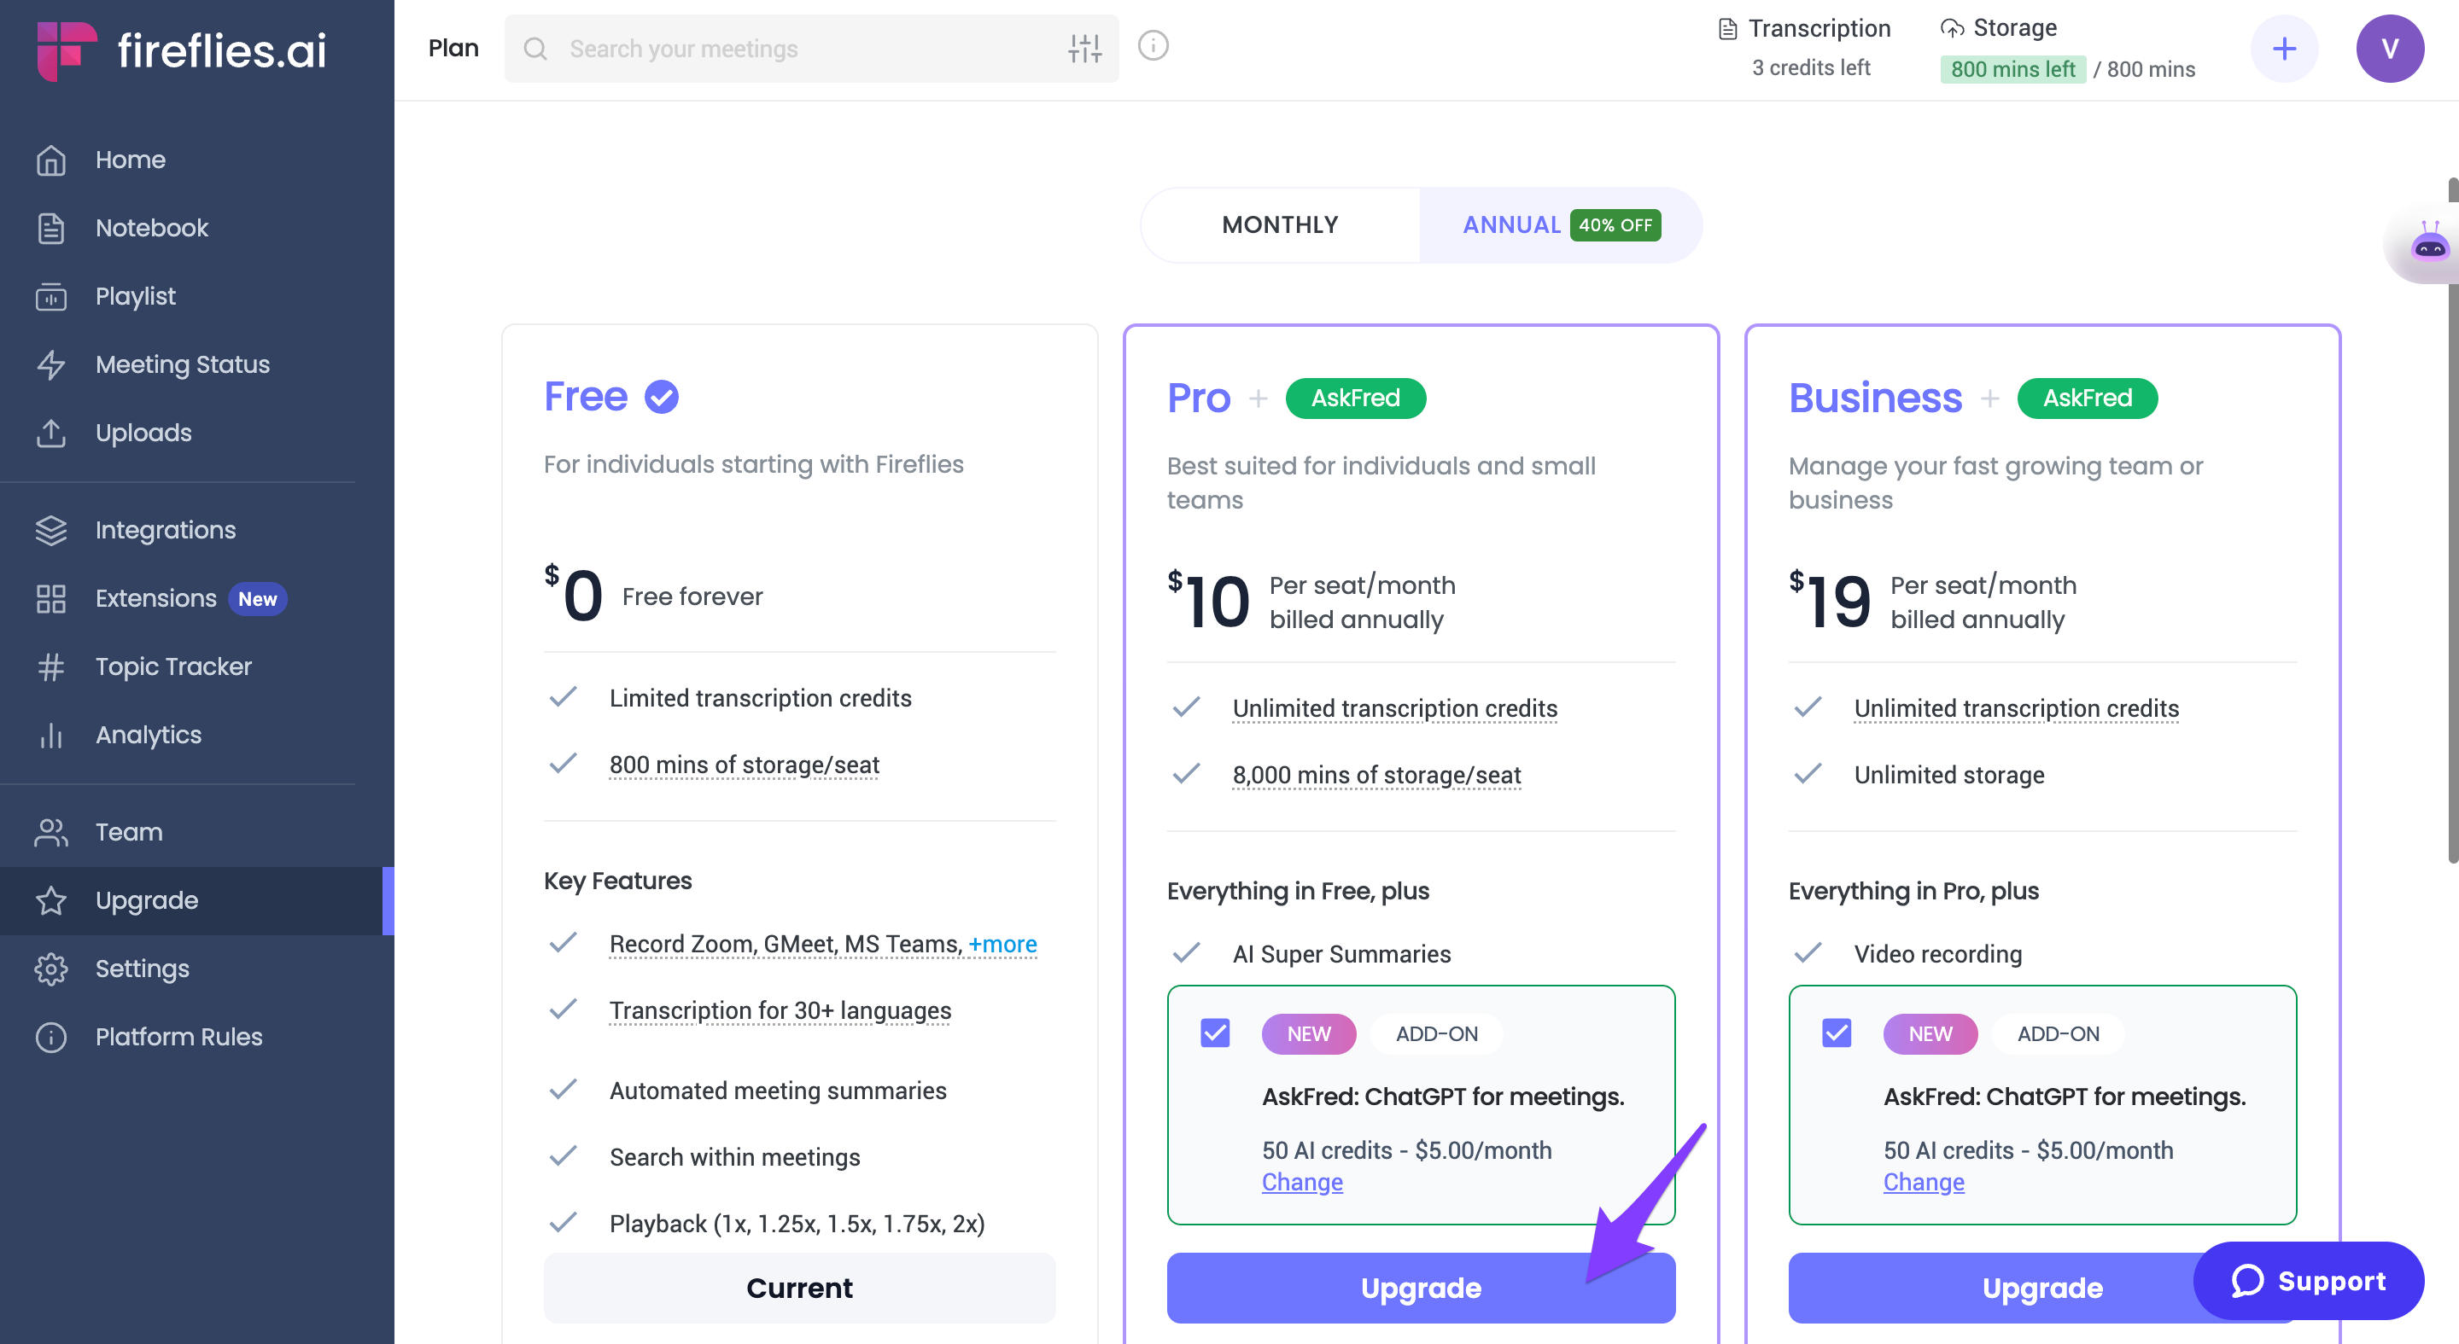Open search filters slider icon
Viewport: 2459px width, 1344px height.
[1084, 49]
